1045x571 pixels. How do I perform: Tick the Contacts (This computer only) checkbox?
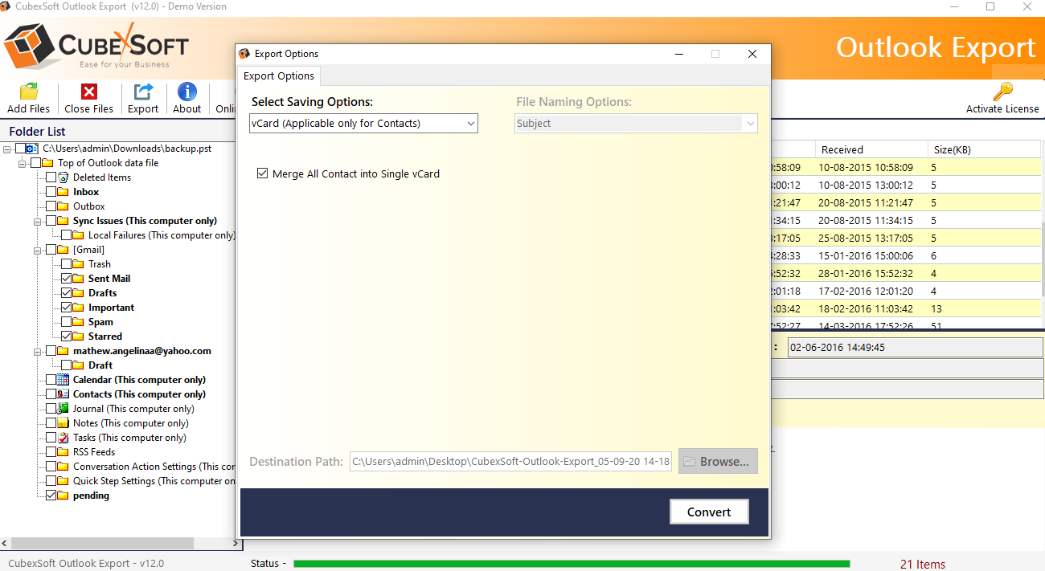point(51,394)
